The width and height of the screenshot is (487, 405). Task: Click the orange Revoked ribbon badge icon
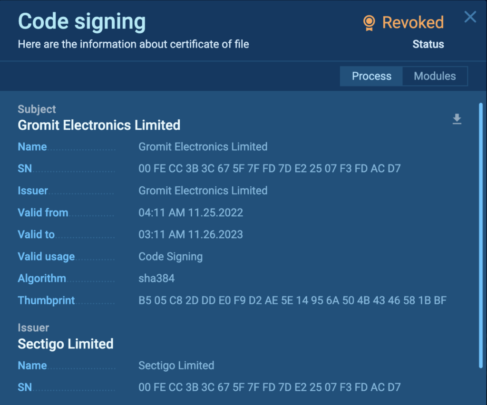369,23
